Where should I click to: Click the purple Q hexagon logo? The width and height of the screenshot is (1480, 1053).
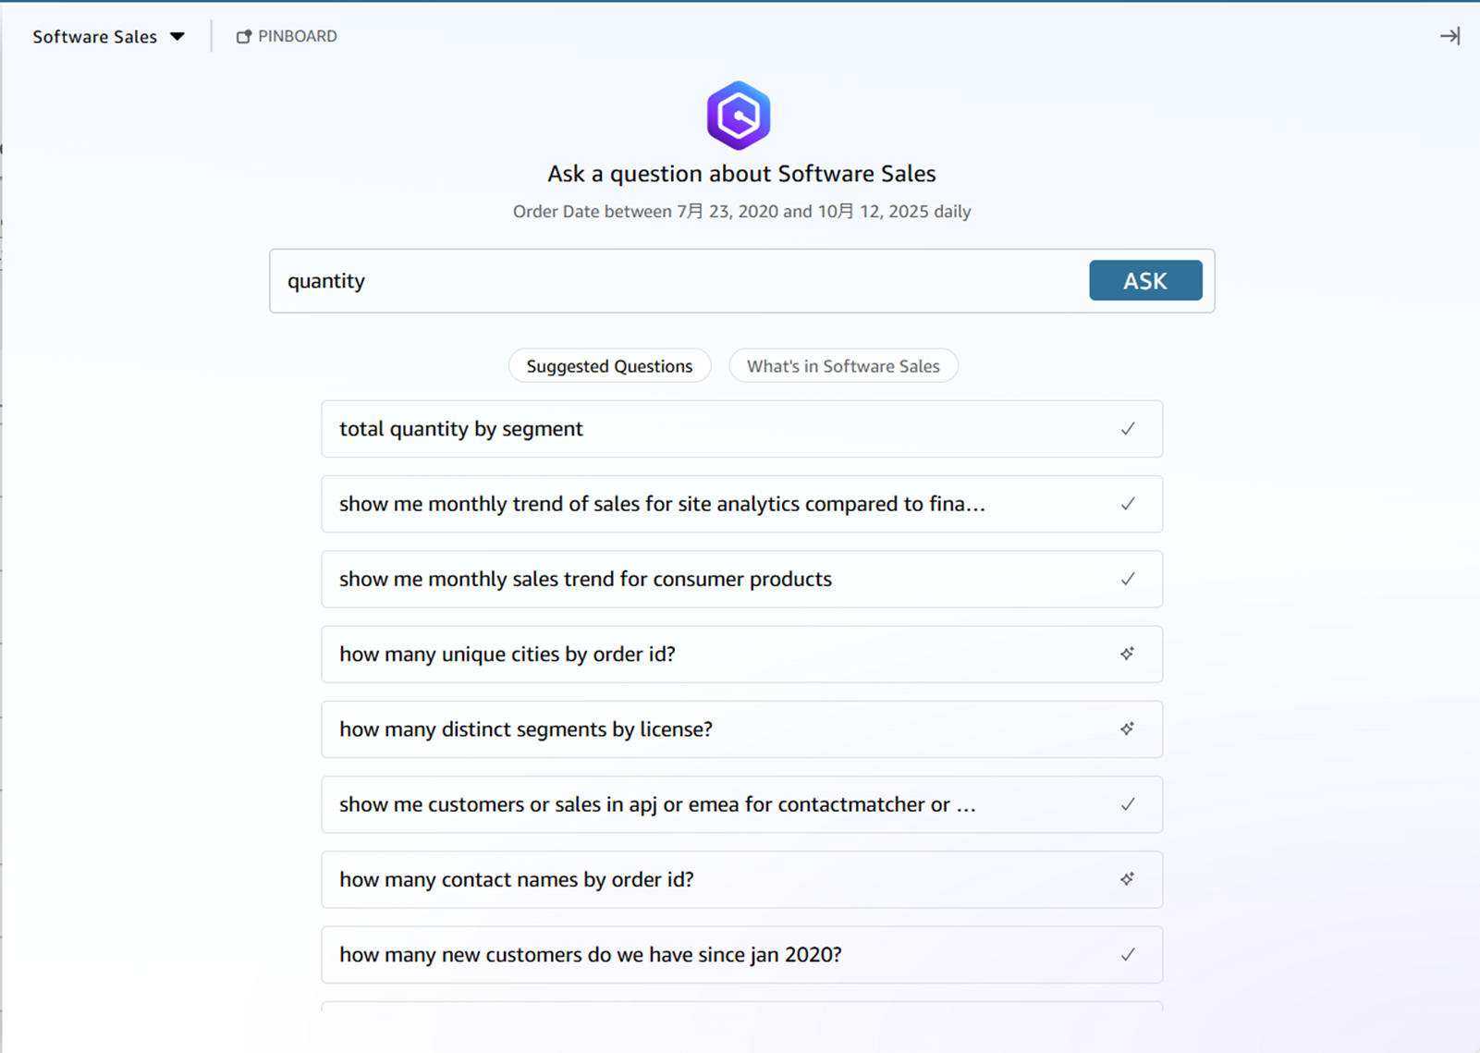(739, 116)
